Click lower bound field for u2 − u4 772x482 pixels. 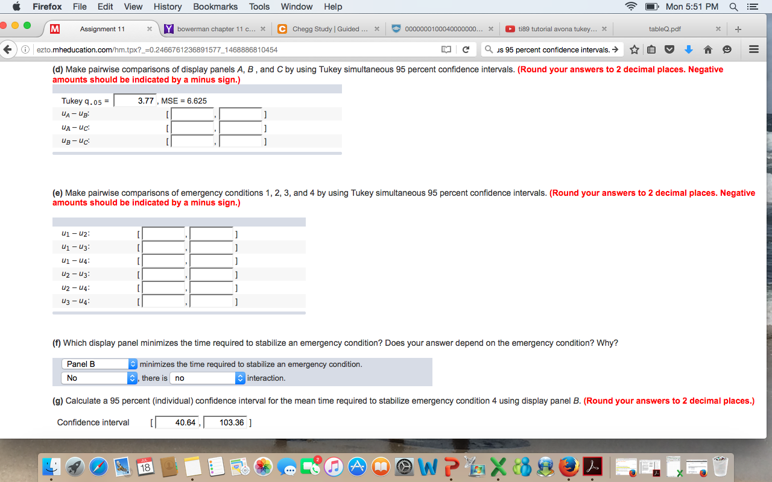[x=163, y=287]
